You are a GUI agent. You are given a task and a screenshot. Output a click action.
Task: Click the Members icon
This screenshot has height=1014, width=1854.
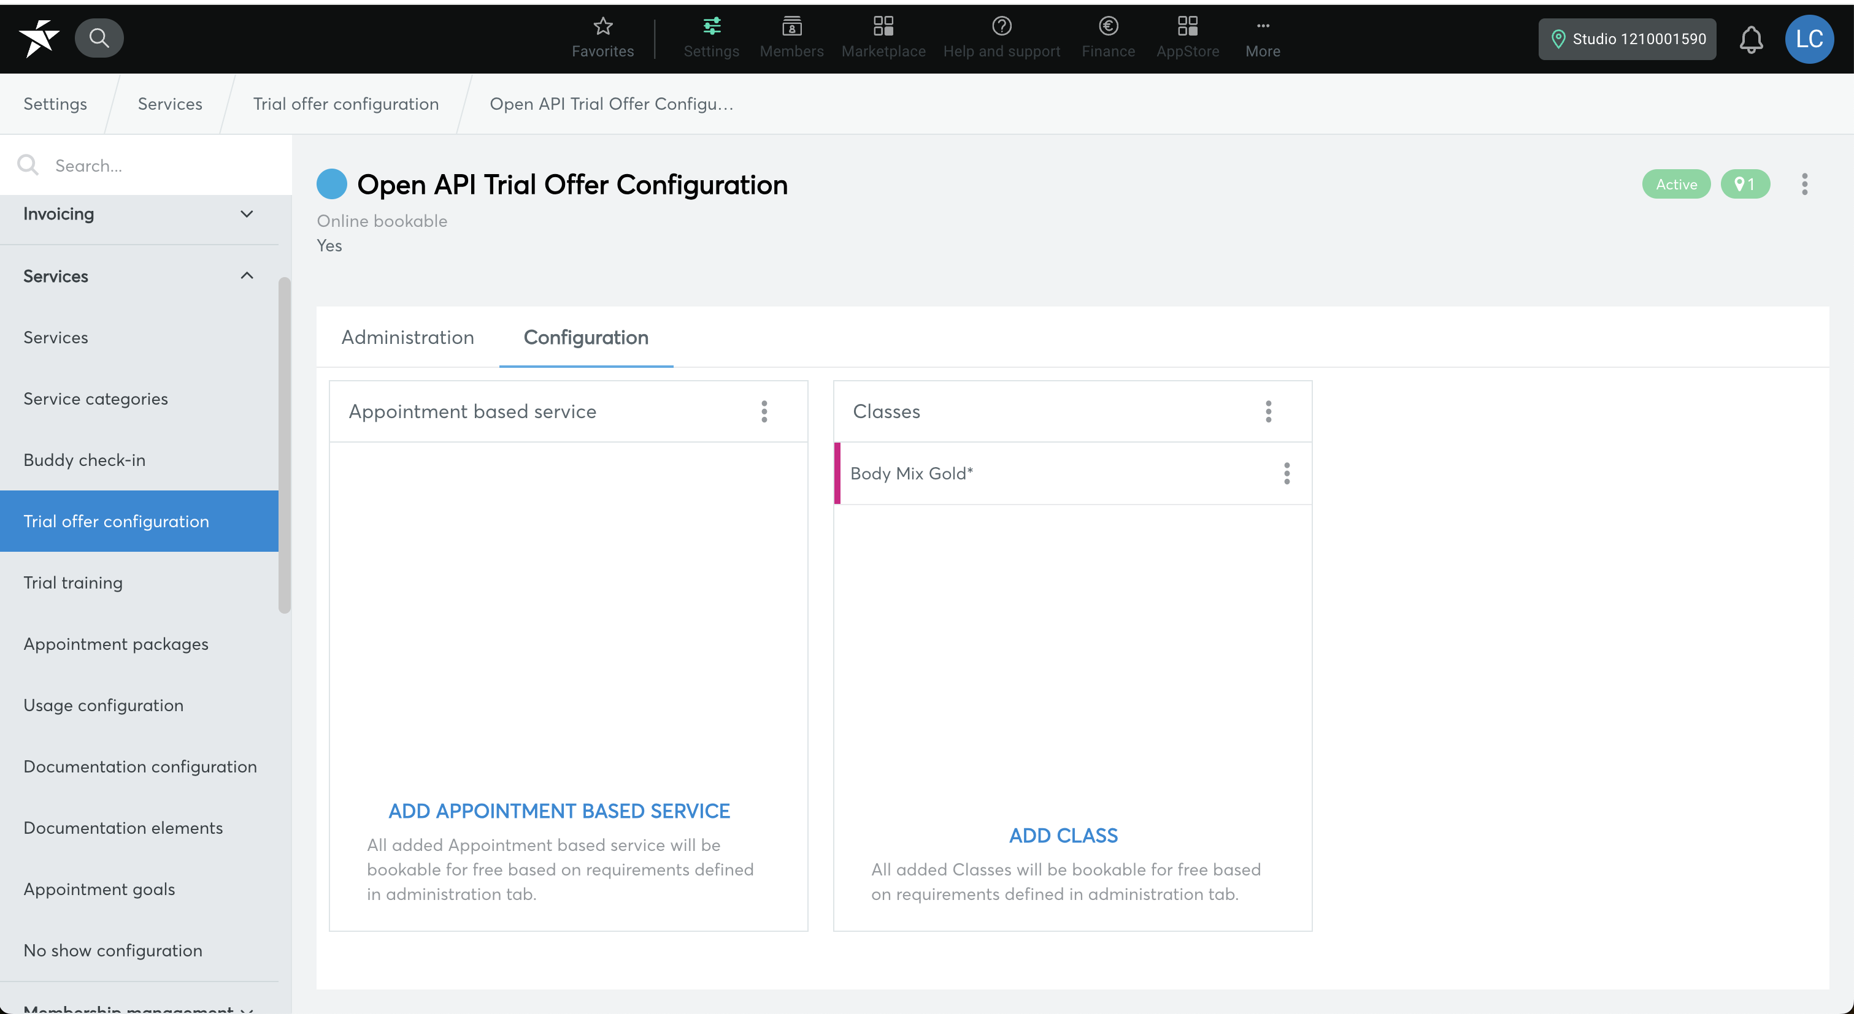pos(792,37)
